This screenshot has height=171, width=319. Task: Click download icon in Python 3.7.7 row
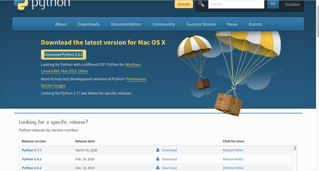[x=158, y=150]
